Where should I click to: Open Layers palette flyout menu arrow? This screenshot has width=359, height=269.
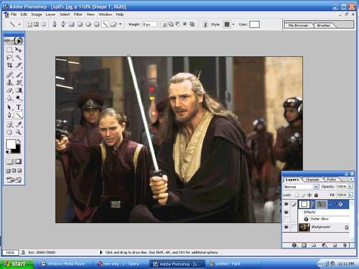click(x=351, y=179)
